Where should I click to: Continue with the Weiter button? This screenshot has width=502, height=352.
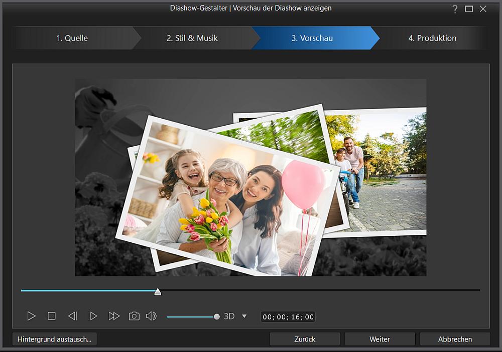380,339
